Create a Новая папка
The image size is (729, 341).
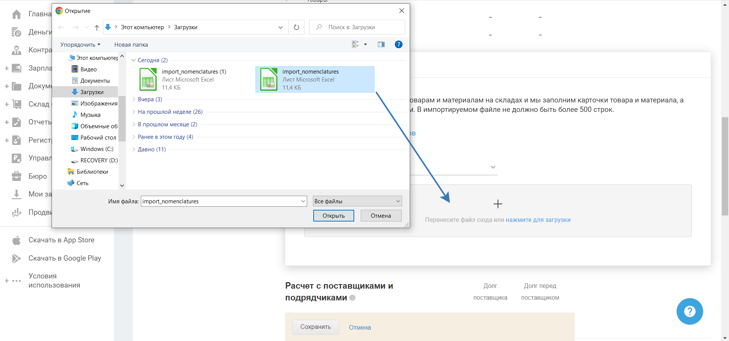[x=131, y=45]
